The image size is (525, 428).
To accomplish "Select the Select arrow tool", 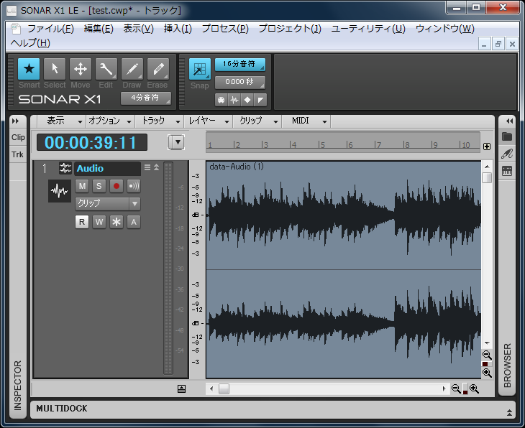I will tap(55, 69).
